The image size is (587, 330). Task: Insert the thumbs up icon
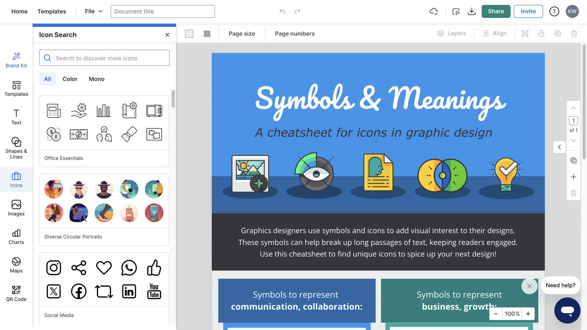click(154, 268)
